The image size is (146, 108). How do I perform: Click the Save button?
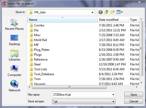point(134,94)
